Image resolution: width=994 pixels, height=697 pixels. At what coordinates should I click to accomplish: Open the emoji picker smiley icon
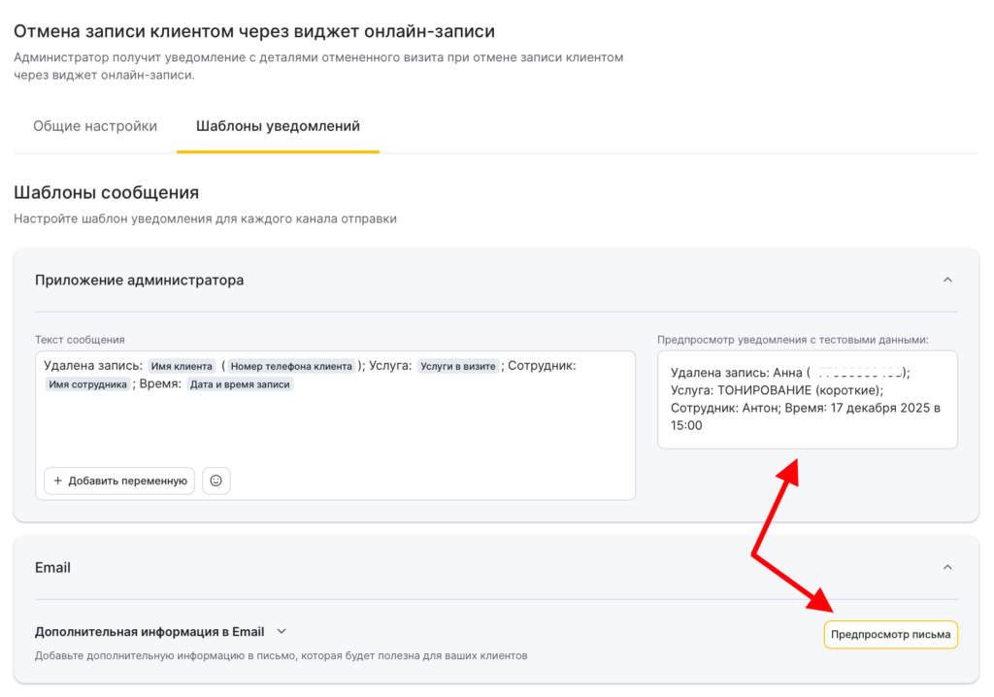(x=216, y=481)
